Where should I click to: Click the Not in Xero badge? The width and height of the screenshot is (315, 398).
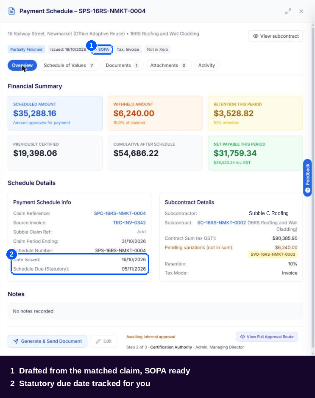(x=157, y=49)
